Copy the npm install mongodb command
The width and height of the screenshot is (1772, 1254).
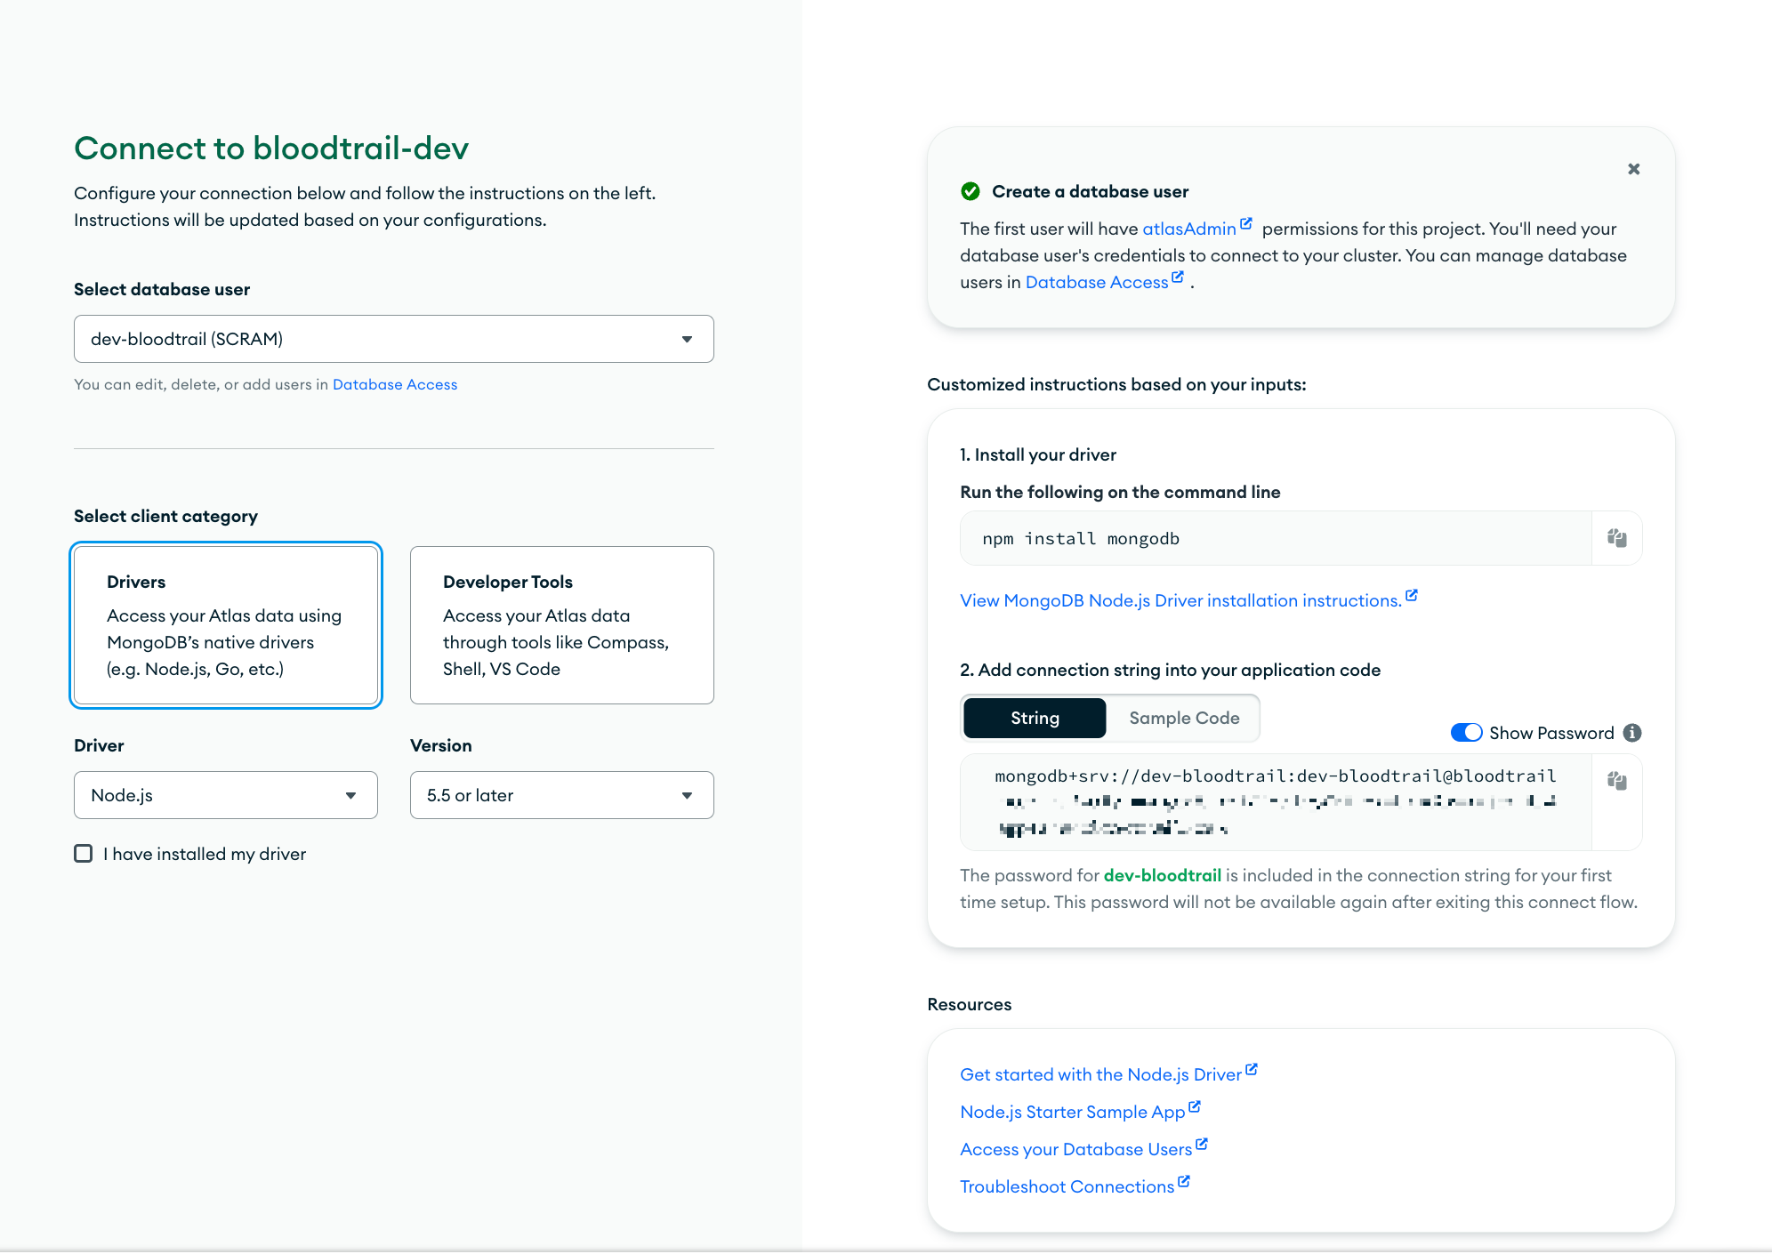(x=1616, y=538)
